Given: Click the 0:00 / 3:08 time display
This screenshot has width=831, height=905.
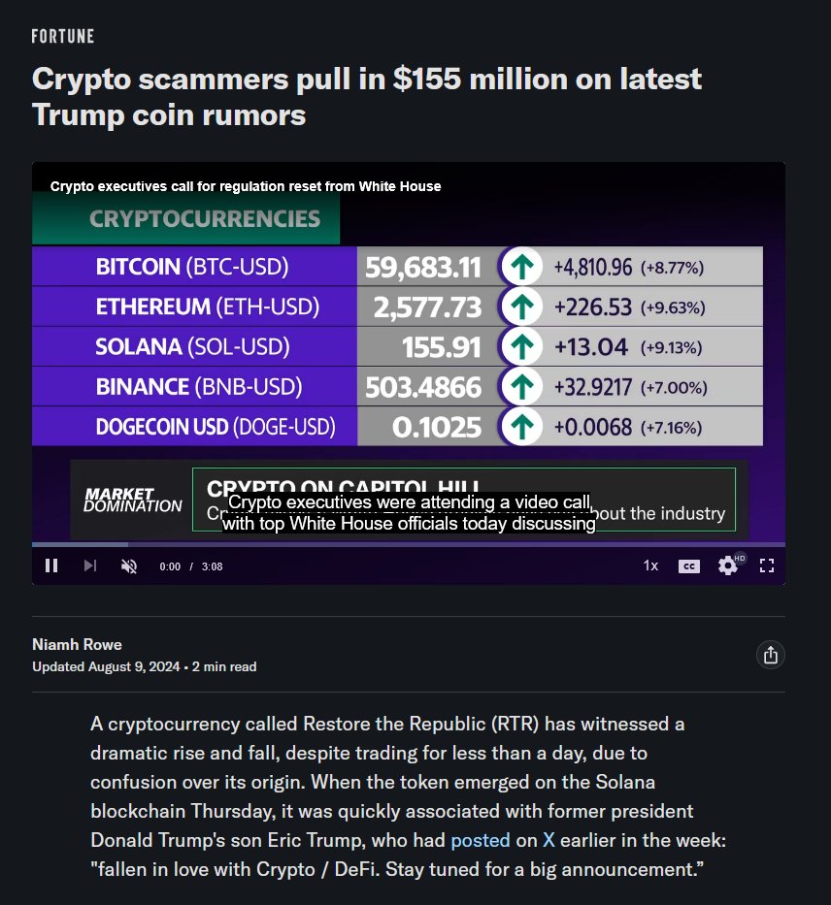Looking at the screenshot, I should [x=191, y=566].
